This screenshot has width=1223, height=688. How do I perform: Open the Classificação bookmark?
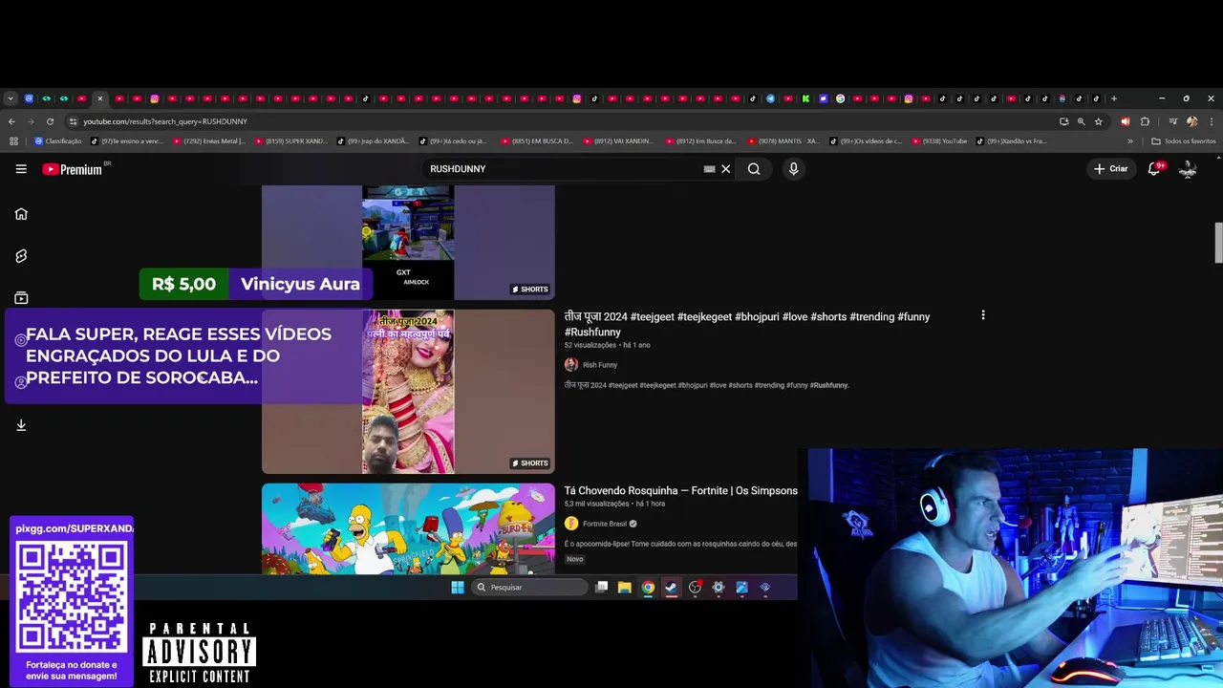point(57,141)
